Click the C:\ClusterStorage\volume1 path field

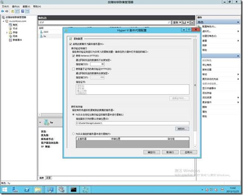[132, 123]
